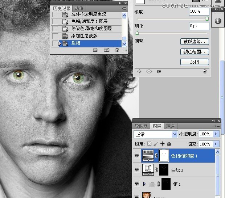Hide the 色相/饱和度 1 layer
This screenshot has height=198, width=225.
coord(136,156)
